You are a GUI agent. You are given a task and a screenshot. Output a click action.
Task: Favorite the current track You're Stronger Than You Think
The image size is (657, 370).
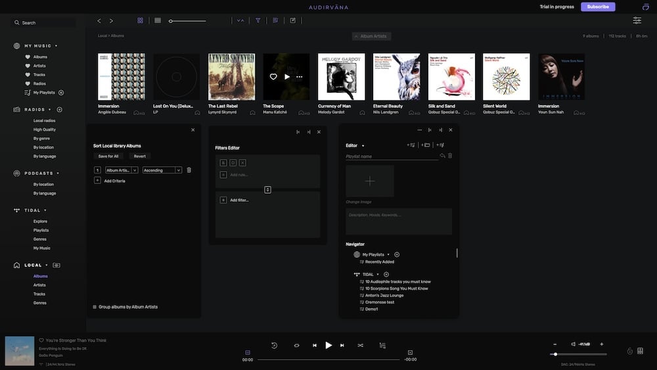click(x=41, y=340)
